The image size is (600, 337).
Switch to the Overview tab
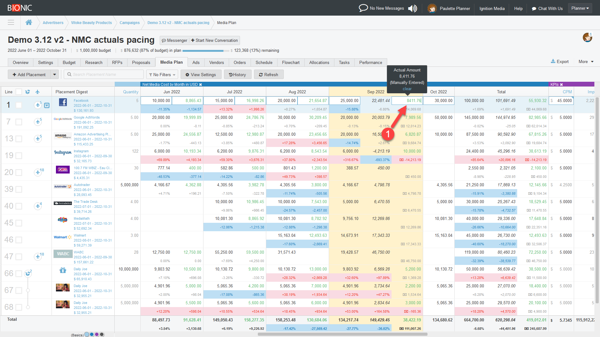tap(21, 62)
